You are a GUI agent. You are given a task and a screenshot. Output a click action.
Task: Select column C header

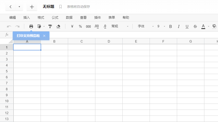(81, 41)
